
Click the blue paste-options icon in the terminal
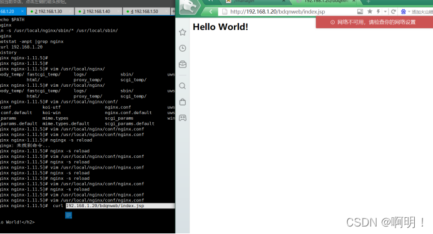(x=68, y=215)
